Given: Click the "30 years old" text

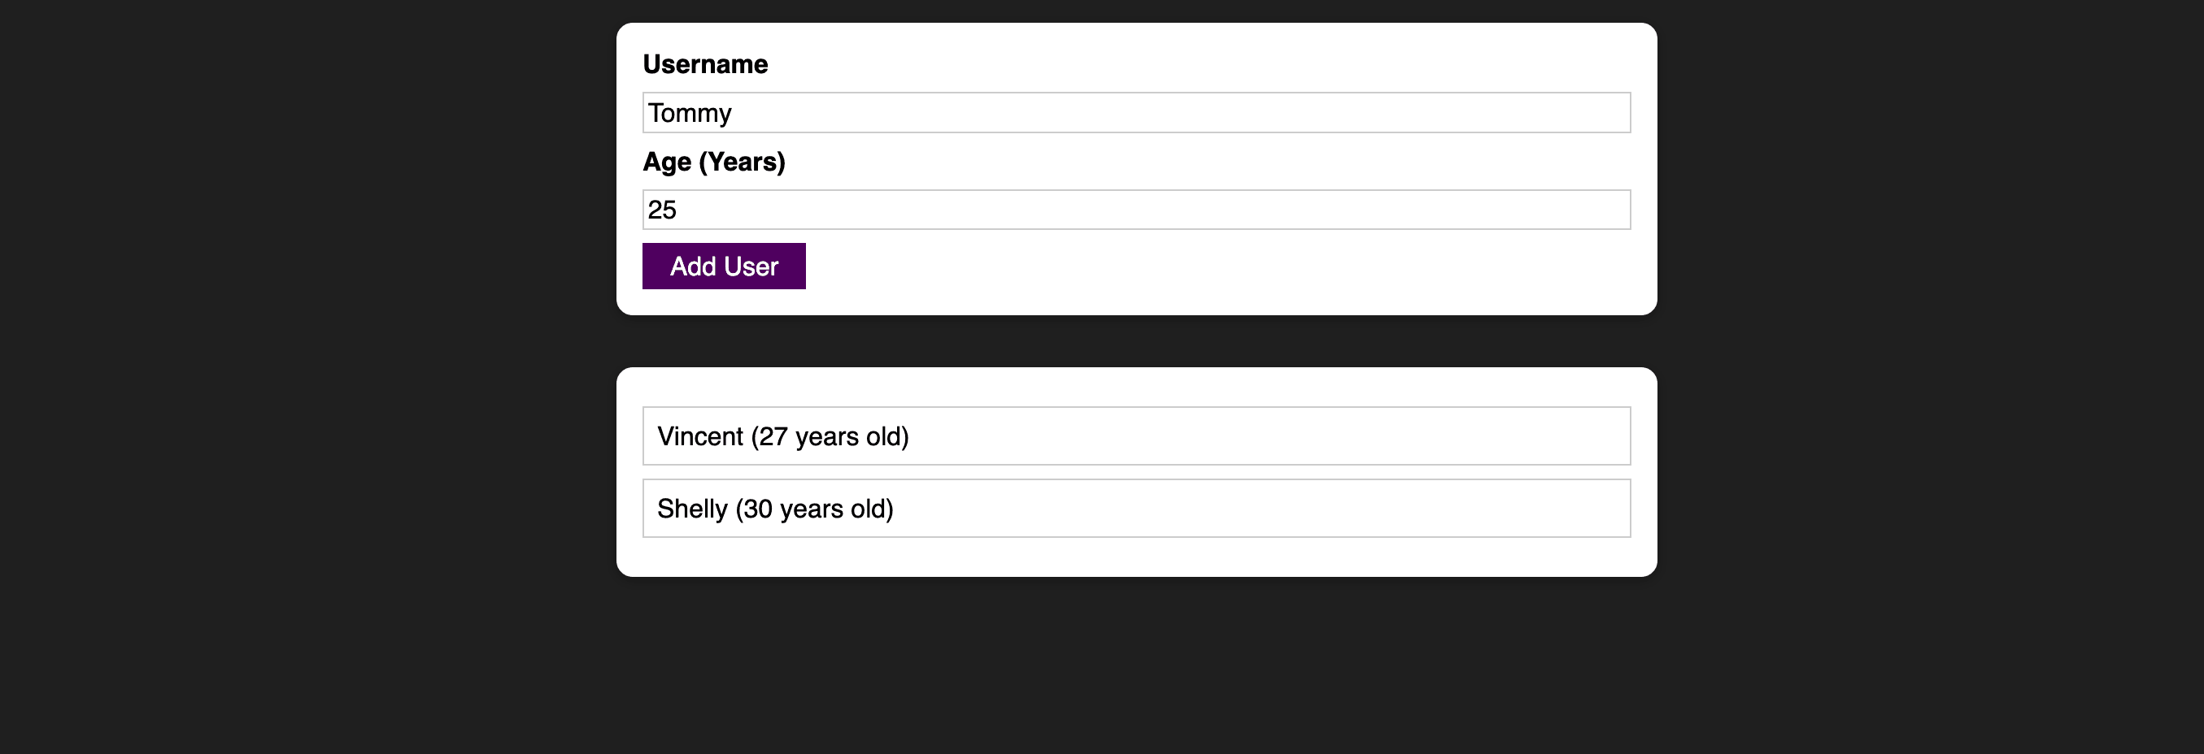Looking at the screenshot, I should 815,509.
